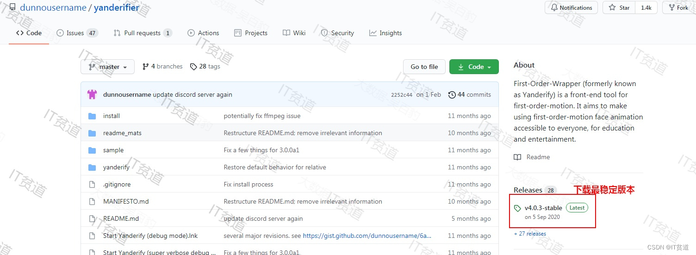This screenshot has height=255, width=696.
Task: Click Start Yanderify debug mode file icon
Action: (92, 236)
